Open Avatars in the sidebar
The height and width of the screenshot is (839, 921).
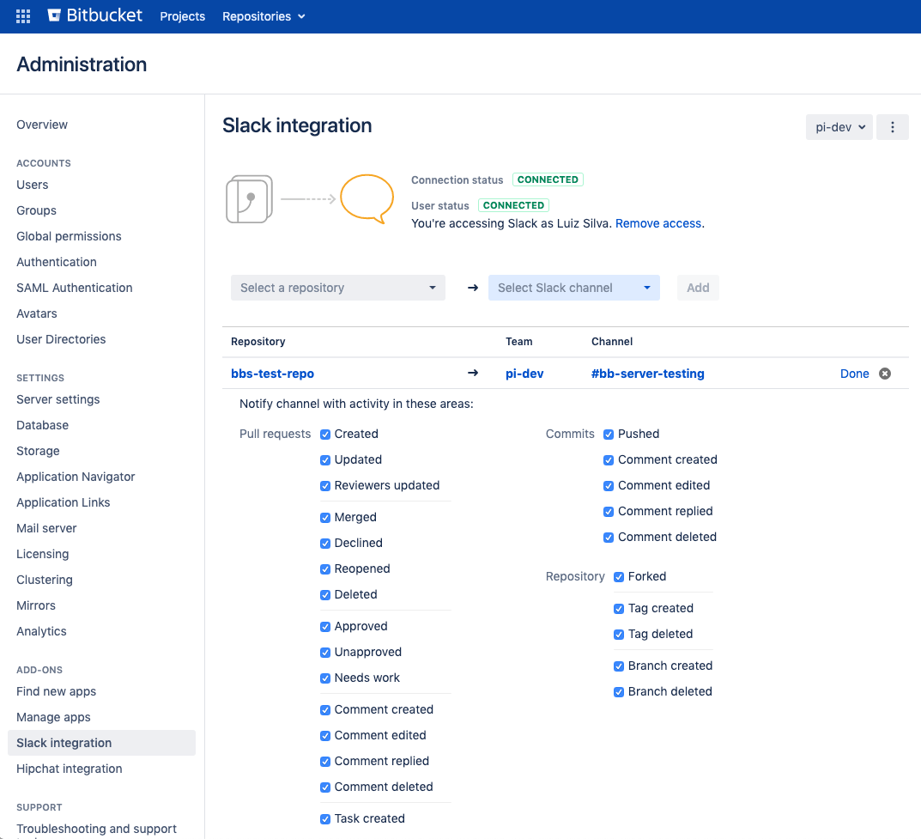coord(36,313)
